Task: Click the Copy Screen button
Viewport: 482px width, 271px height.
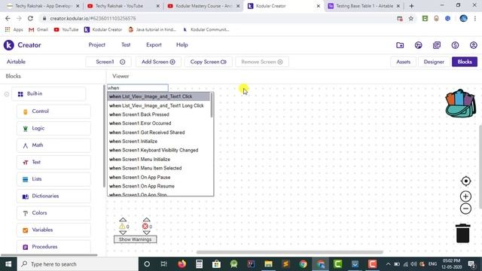Action: [x=209, y=62]
